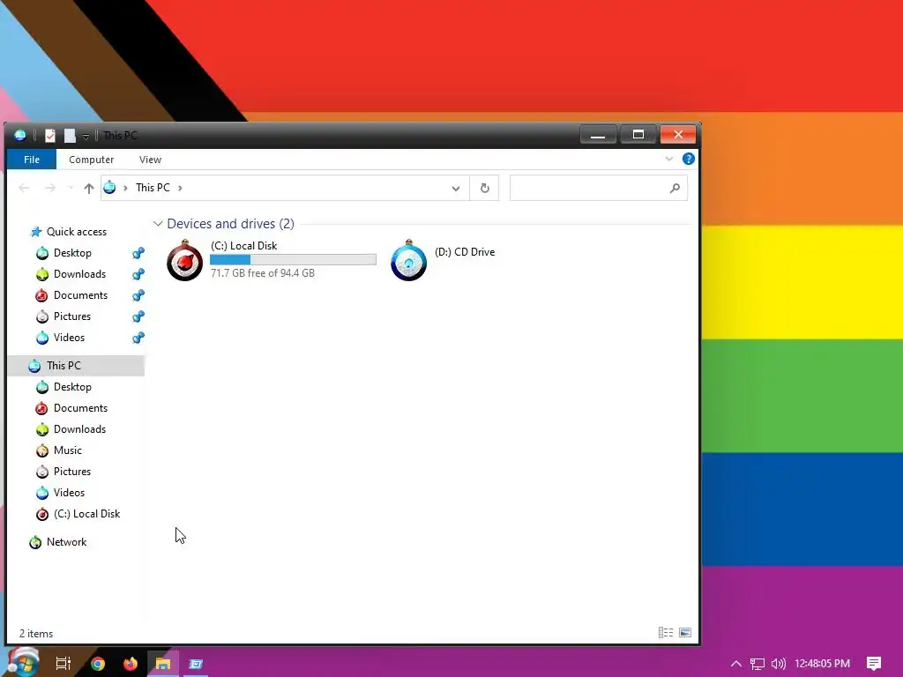Image resolution: width=903 pixels, height=677 pixels.
Task: Open Videos under This PC
Action: pyautogui.click(x=69, y=493)
